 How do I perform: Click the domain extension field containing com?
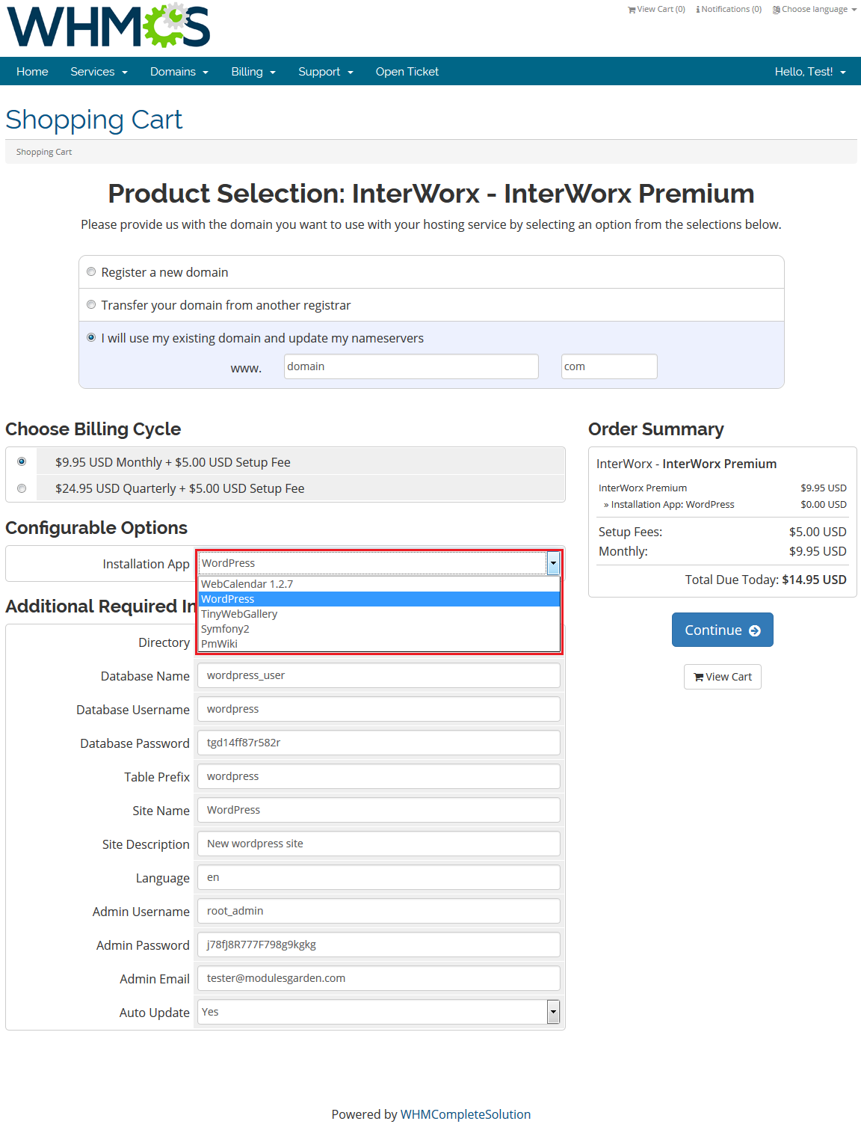[x=609, y=366]
